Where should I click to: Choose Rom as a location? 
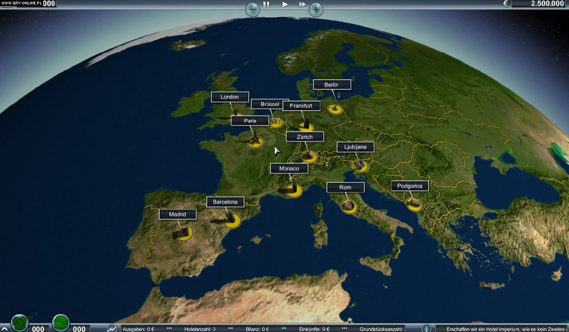[345, 187]
